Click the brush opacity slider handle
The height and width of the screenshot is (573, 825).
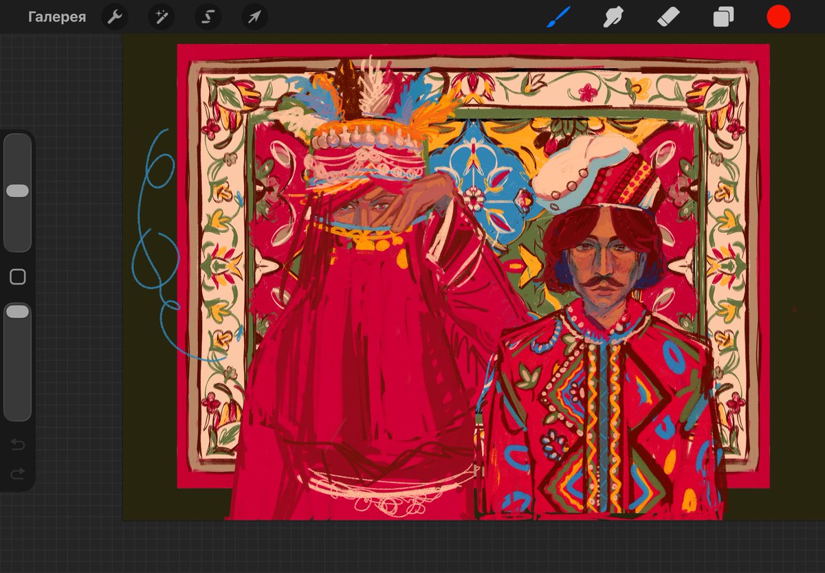pyautogui.click(x=17, y=312)
